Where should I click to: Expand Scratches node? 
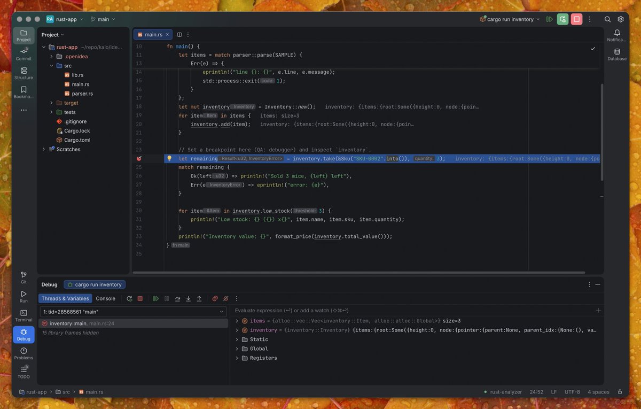click(x=44, y=149)
